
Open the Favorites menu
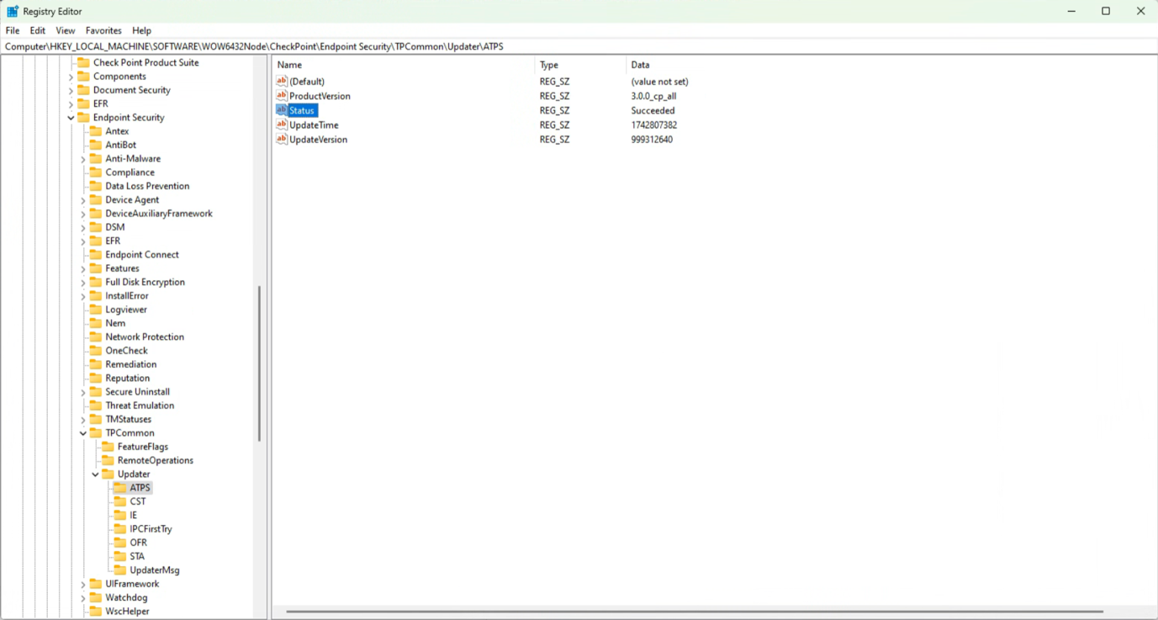coord(103,30)
